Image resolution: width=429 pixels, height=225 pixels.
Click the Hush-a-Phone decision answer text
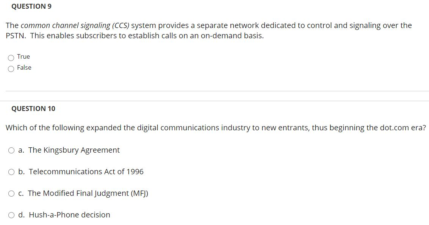(x=69, y=215)
